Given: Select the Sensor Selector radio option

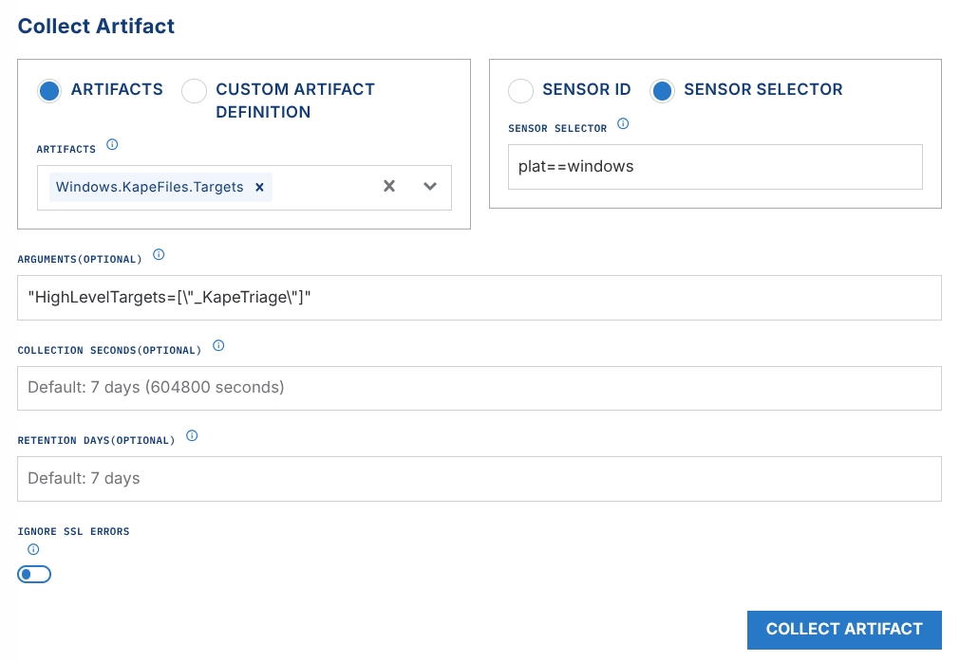Looking at the screenshot, I should (x=662, y=90).
